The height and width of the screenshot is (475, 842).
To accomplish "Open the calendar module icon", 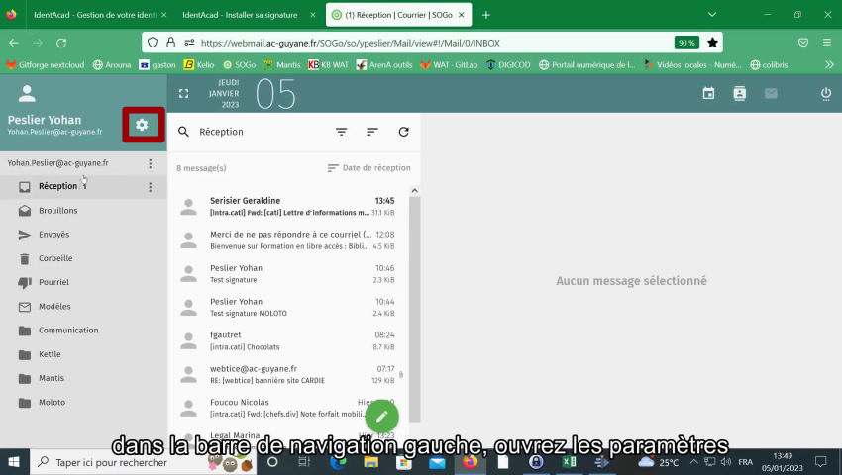I will tap(708, 93).
